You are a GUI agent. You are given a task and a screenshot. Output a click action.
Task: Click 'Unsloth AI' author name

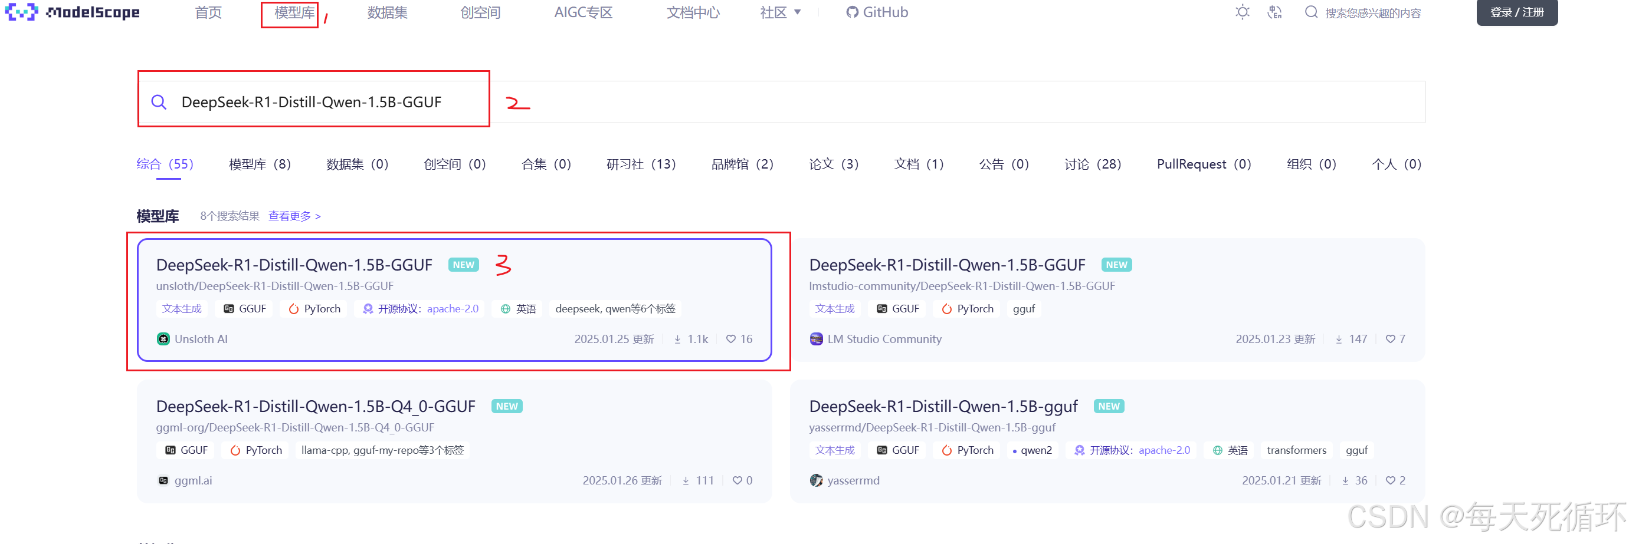pos(201,339)
